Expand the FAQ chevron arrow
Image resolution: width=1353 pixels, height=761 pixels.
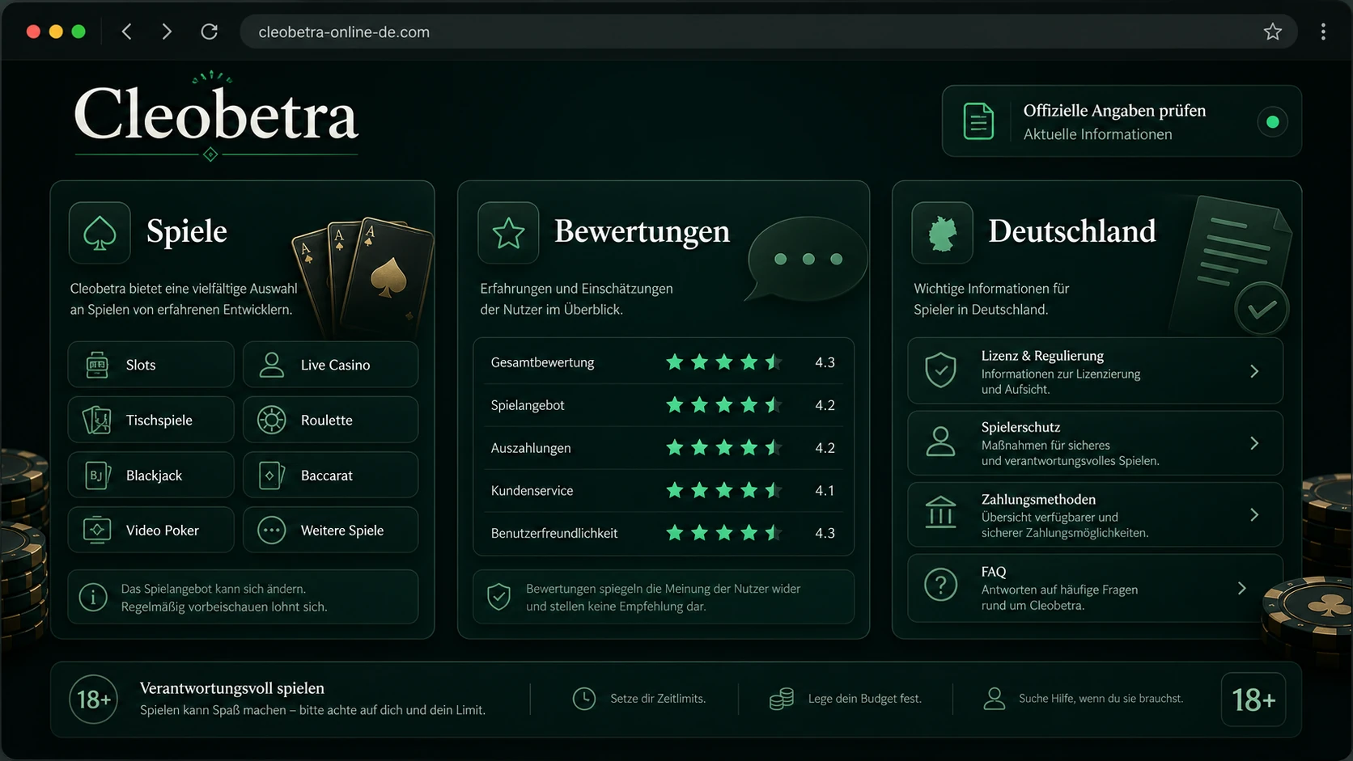(x=1242, y=588)
